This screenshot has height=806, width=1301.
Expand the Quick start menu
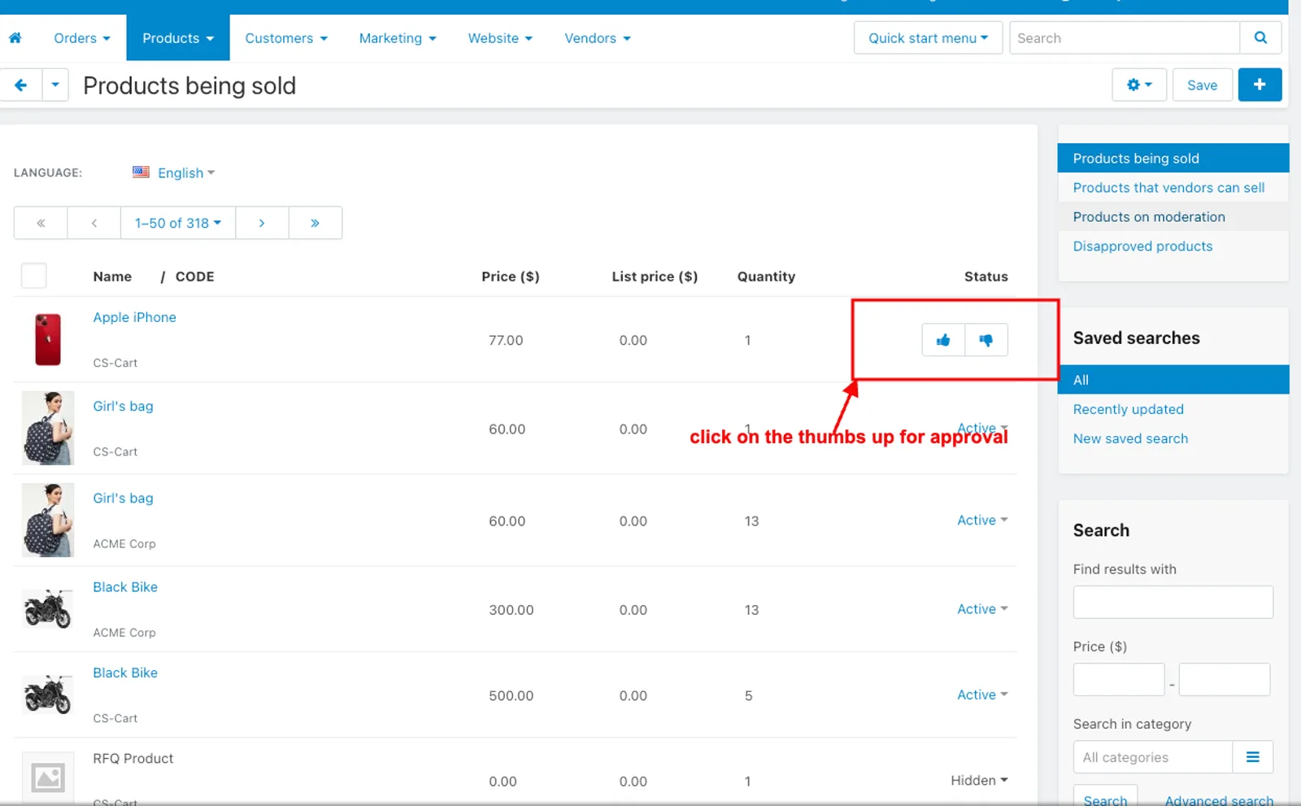pyautogui.click(x=928, y=37)
